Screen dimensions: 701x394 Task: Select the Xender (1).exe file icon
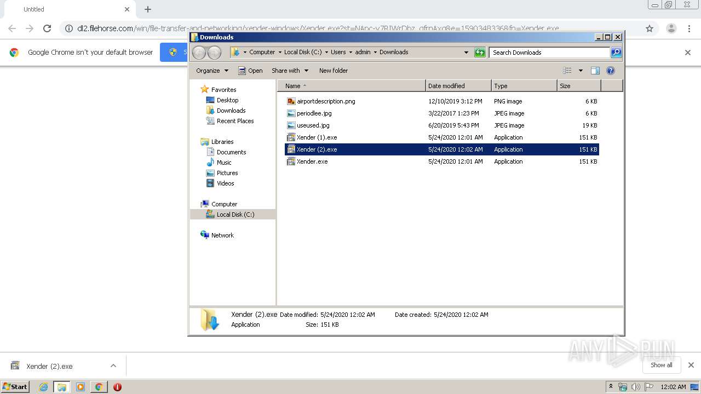coord(291,137)
